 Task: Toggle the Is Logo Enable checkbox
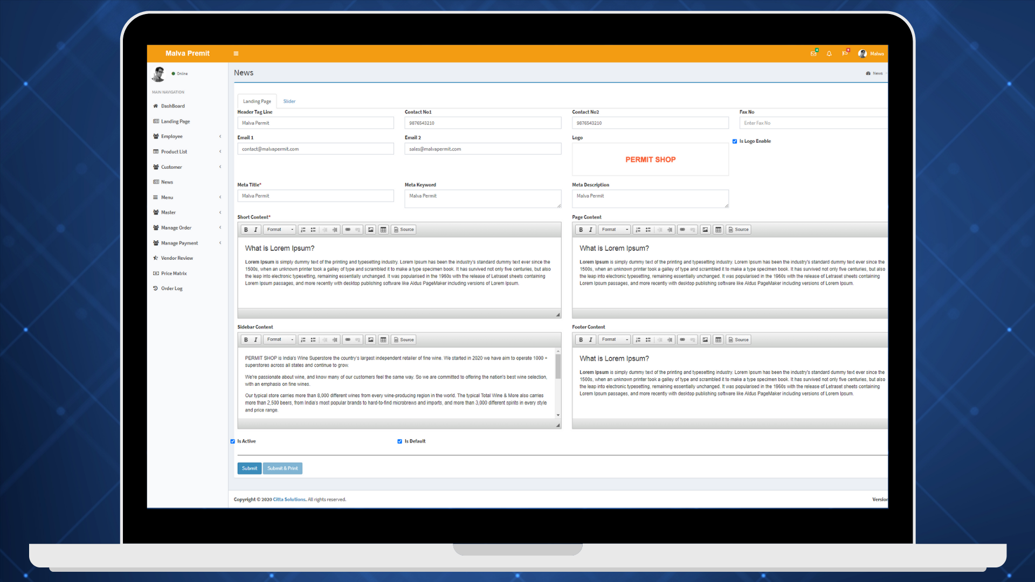pyautogui.click(x=735, y=141)
